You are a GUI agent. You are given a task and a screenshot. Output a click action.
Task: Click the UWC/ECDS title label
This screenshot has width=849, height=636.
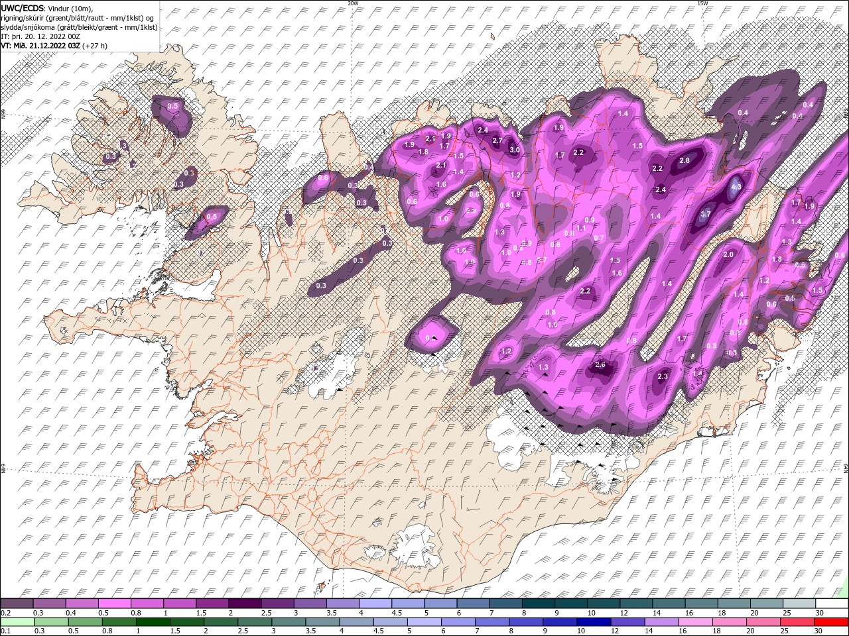[x=23, y=8]
